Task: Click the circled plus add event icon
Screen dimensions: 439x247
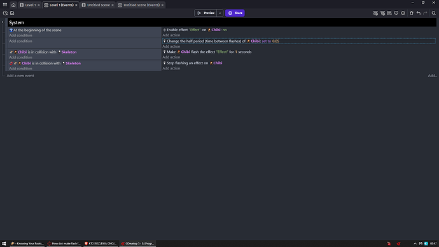Action: (x=403, y=13)
